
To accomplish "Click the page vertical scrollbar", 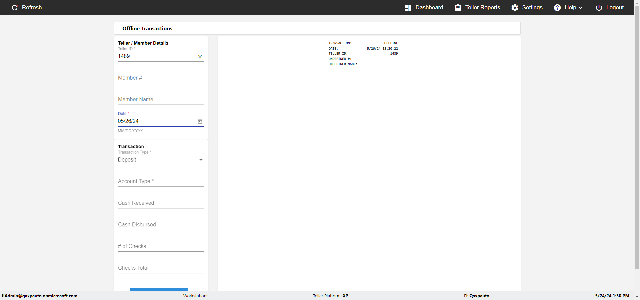I will coord(637,137).
